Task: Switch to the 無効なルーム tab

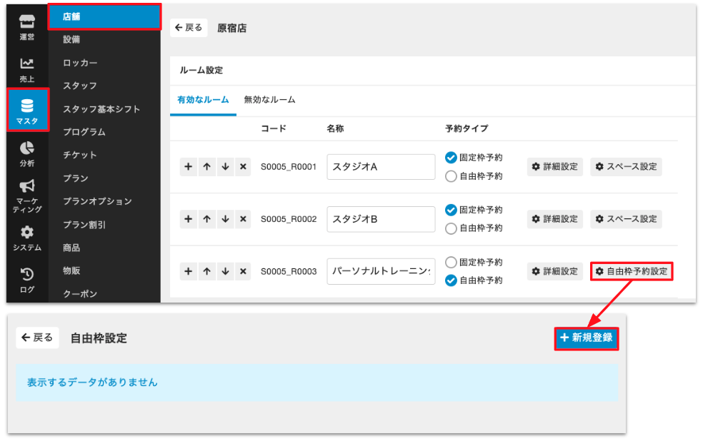Action: (269, 100)
